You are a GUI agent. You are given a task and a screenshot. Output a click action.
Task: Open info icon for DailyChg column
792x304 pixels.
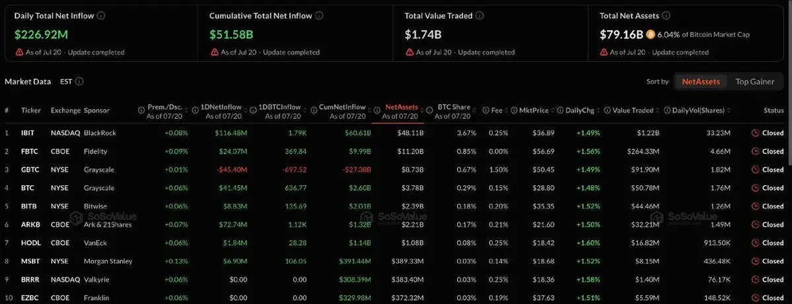(559, 110)
